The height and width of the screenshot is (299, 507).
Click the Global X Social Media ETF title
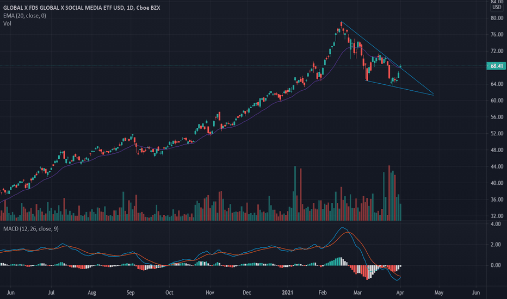[x=82, y=8]
